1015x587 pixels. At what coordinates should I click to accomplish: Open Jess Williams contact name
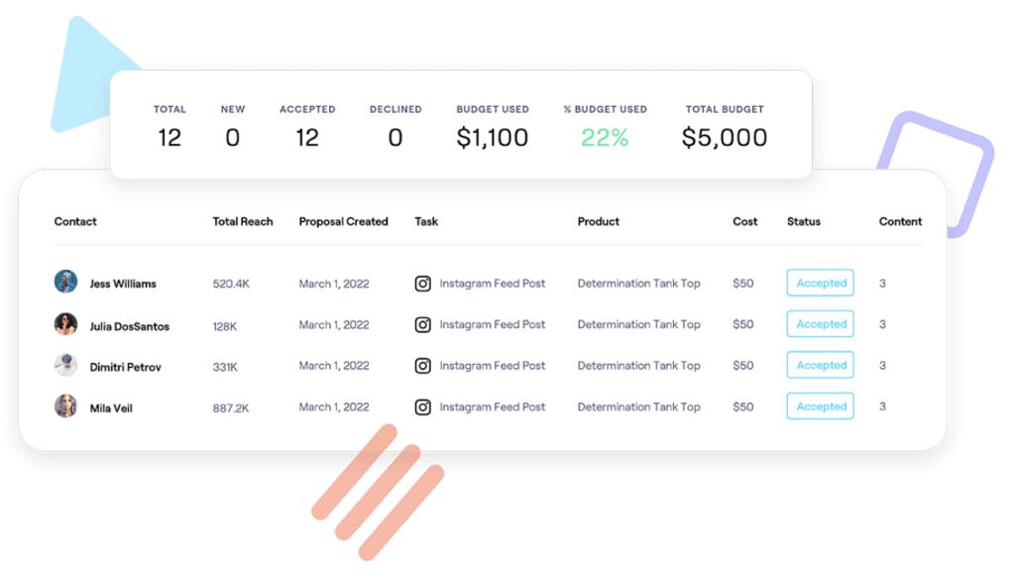123,285
